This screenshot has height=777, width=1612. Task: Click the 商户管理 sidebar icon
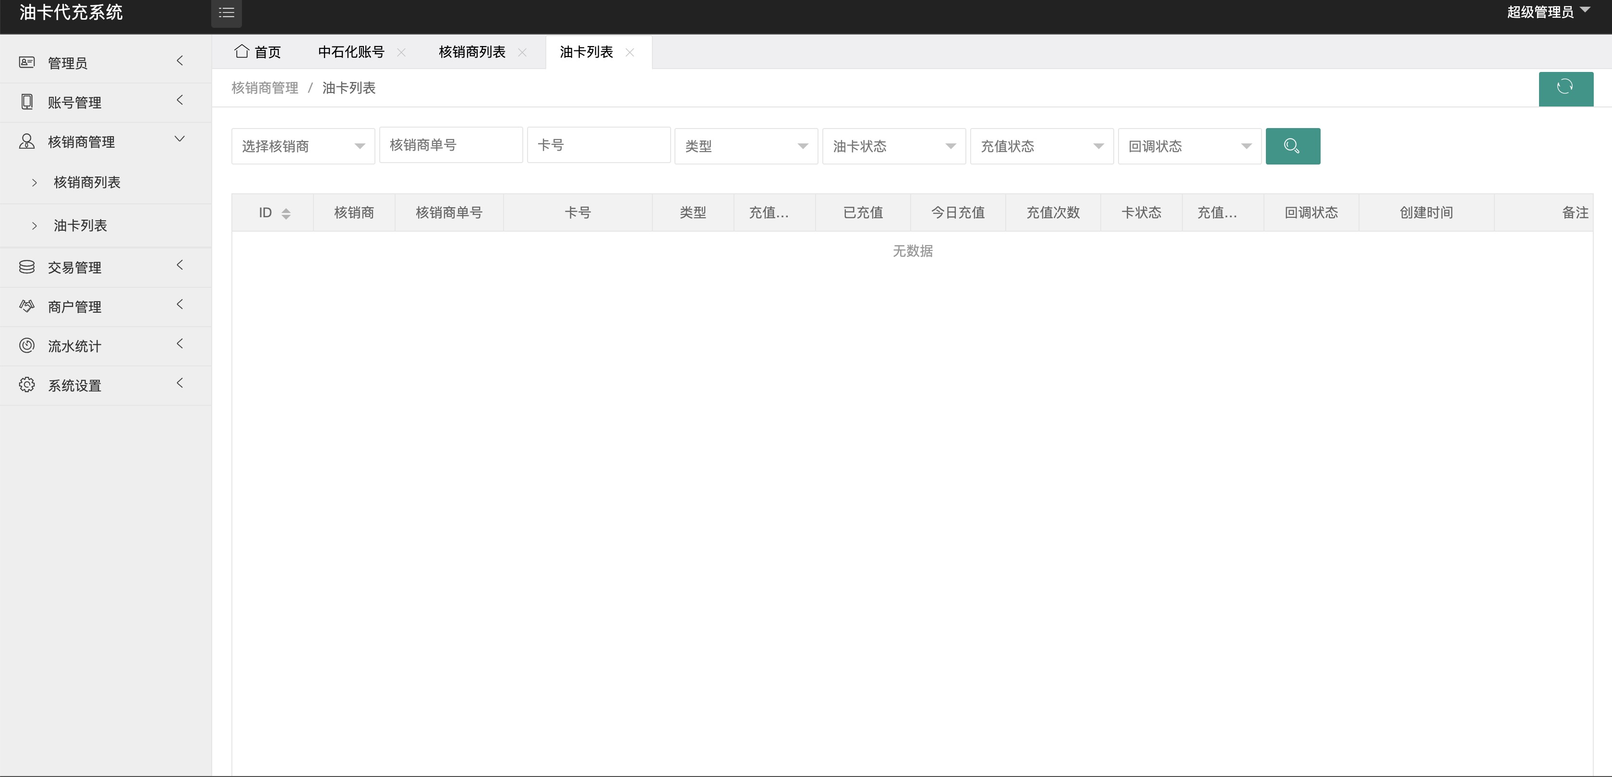click(x=27, y=306)
